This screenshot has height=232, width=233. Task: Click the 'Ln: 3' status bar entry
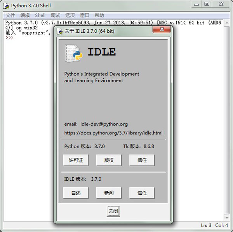click(206, 225)
